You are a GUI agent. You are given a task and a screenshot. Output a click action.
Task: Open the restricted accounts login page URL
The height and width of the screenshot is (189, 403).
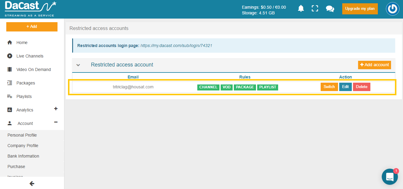pyautogui.click(x=176, y=46)
